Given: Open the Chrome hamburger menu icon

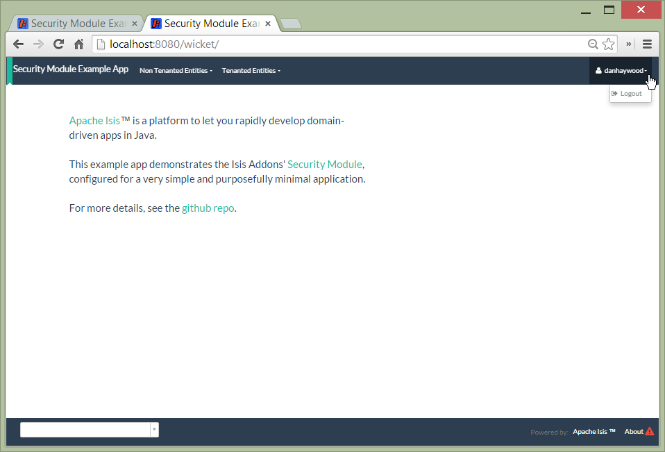Looking at the screenshot, I should (647, 44).
